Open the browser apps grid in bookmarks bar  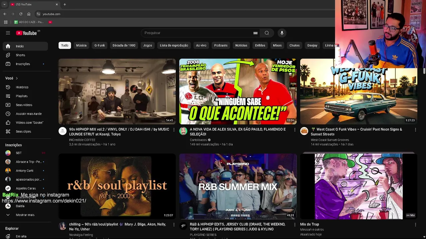point(6,22)
